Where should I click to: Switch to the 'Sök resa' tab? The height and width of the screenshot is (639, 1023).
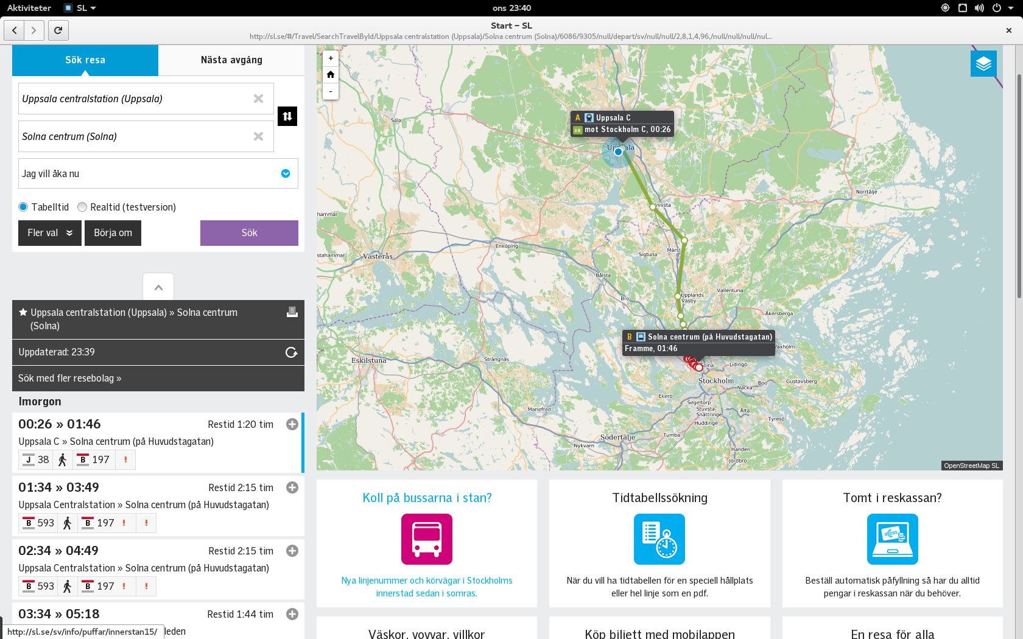pos(85,60)
